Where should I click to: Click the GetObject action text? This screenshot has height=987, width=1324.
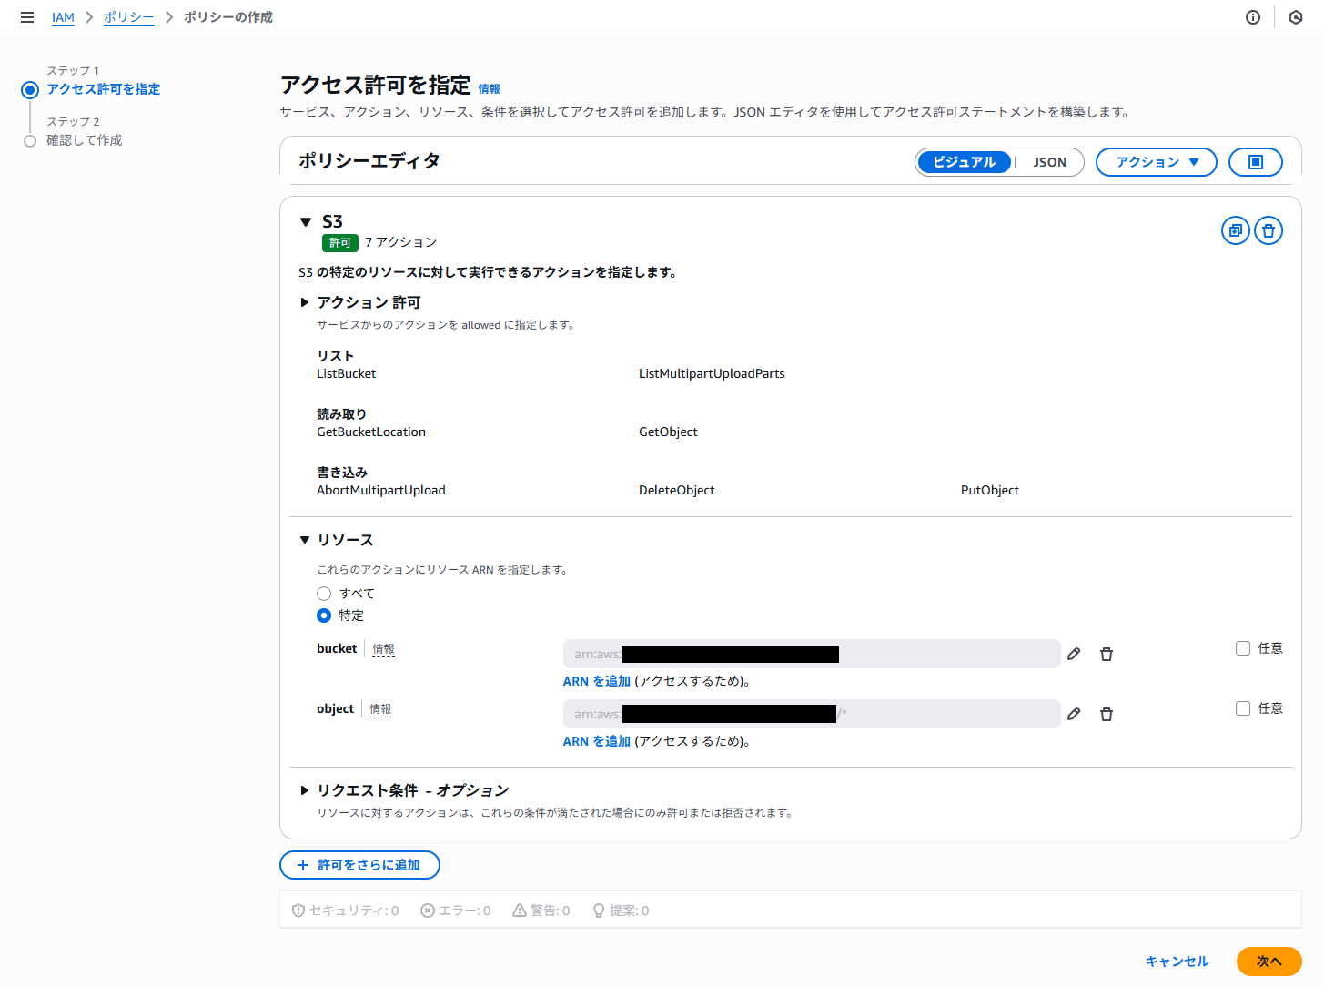click(668, 432)
